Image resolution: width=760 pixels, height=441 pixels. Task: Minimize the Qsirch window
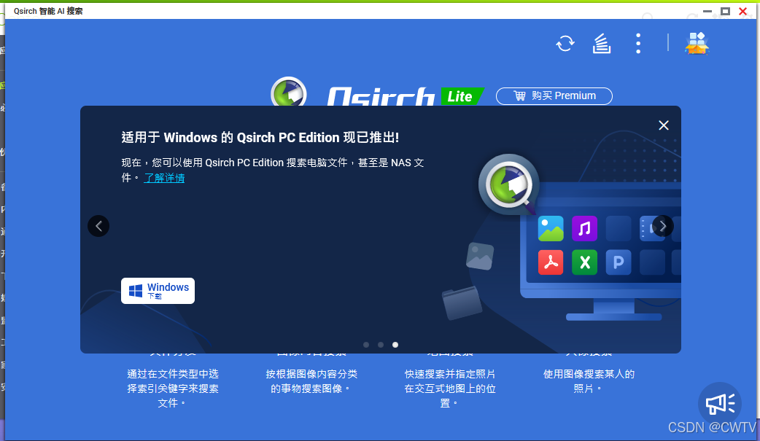(707, 11)
